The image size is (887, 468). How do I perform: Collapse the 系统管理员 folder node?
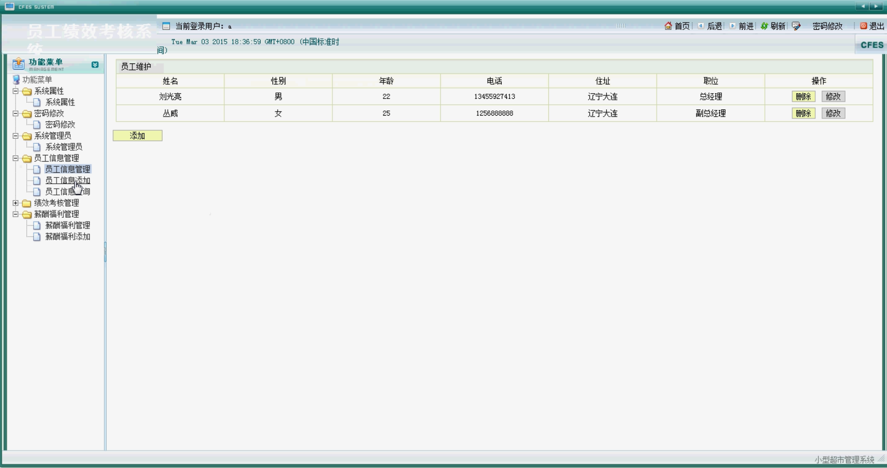[x=16, y=136]
